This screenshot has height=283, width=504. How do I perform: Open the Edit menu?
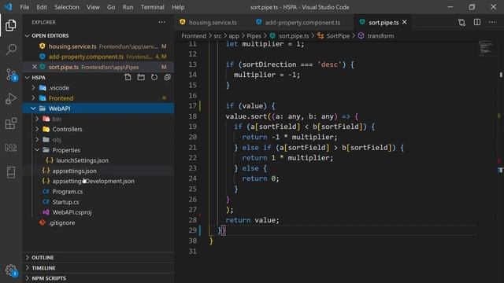[42, 7]
